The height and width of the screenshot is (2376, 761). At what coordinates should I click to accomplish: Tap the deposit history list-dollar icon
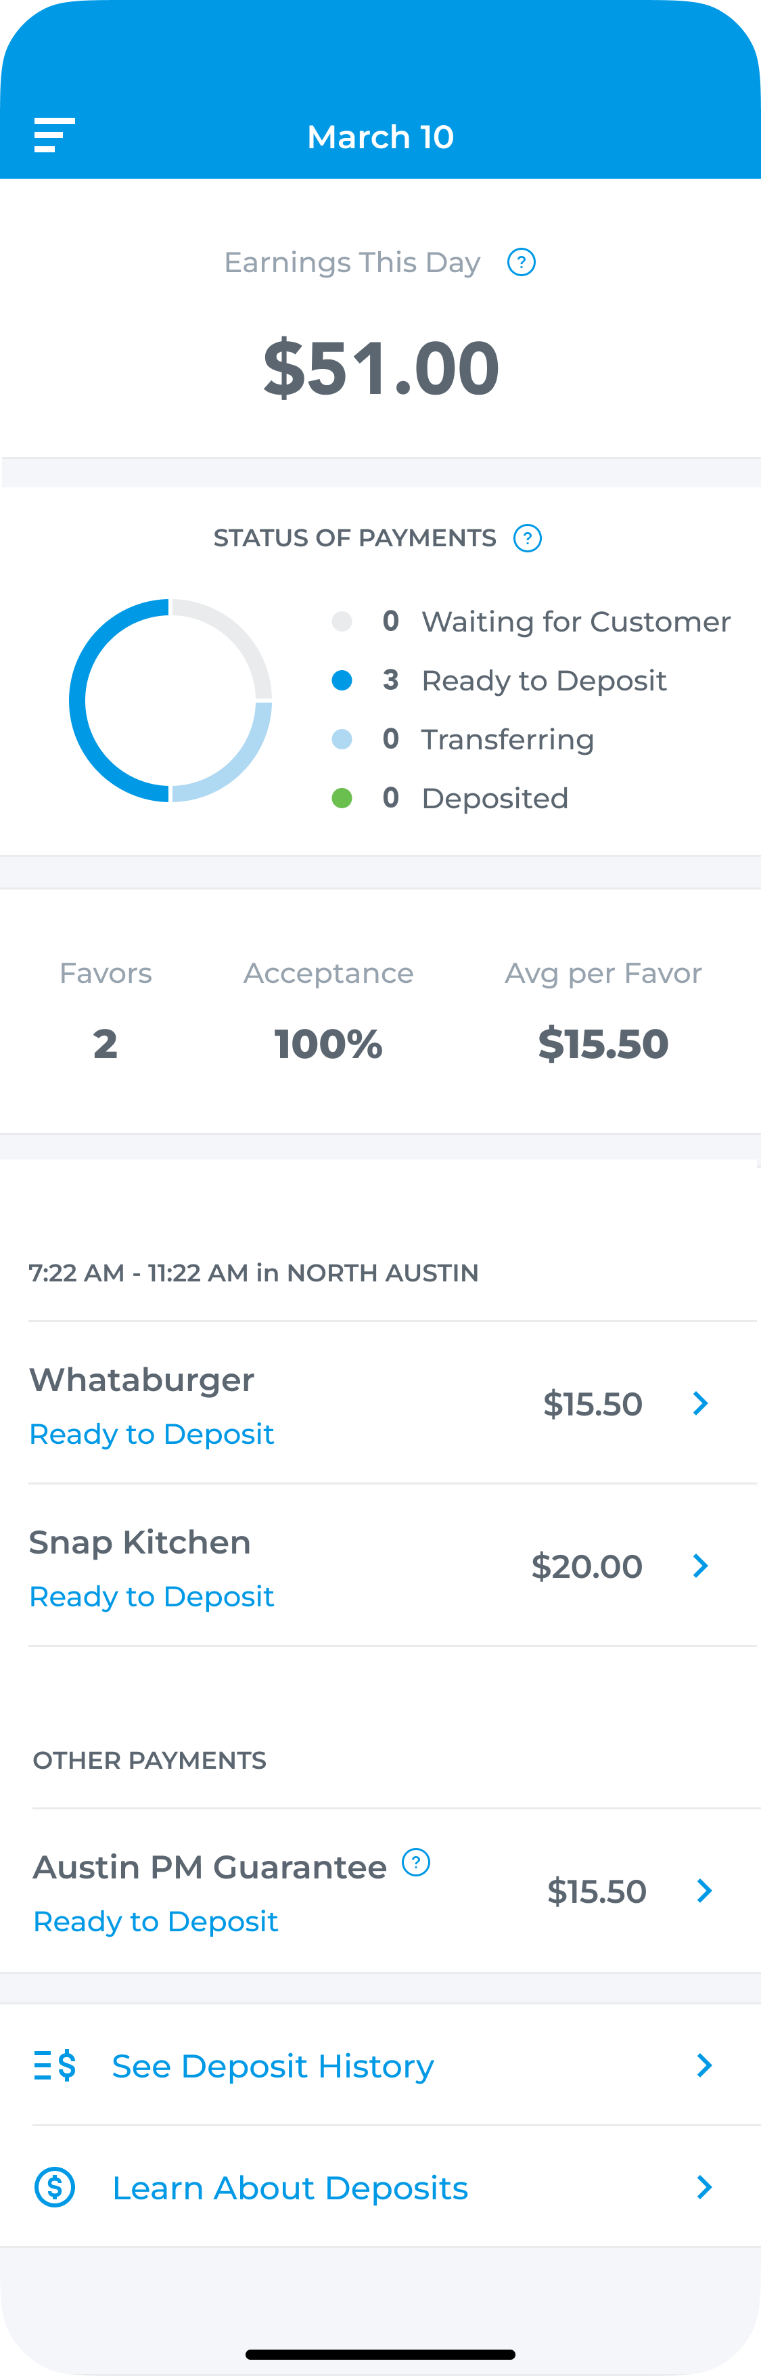coord(54,2065)
